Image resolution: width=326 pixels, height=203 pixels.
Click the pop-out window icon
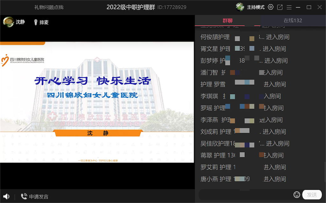(x=280, y=7)
